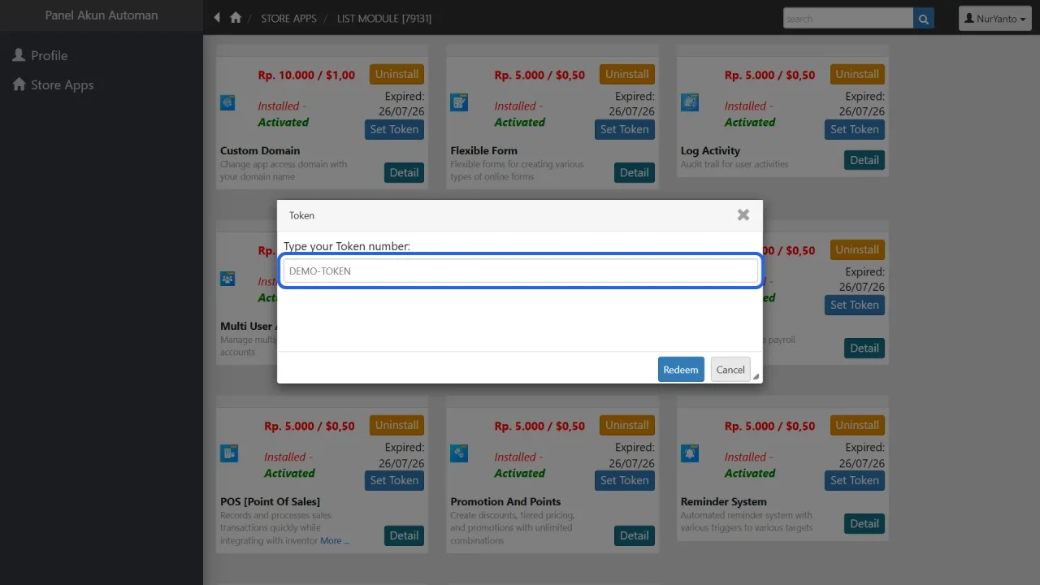Open Detail on the payroll module card
This screenshot has width=1040, height=585.
[x=864, y=348]
